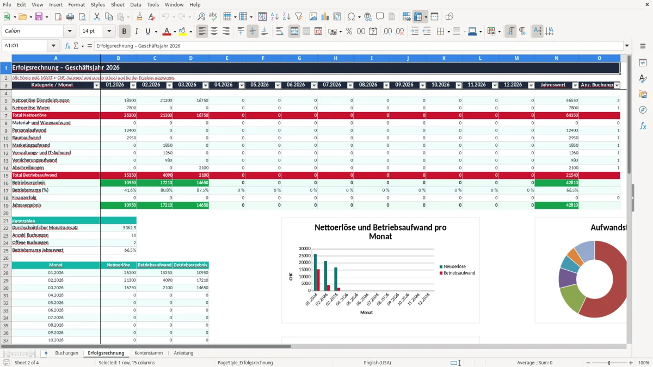Click PageStyle_Erfolgsrechnung in status bar
The height and width of the screenshot is (367, 653).
(245, 363)
